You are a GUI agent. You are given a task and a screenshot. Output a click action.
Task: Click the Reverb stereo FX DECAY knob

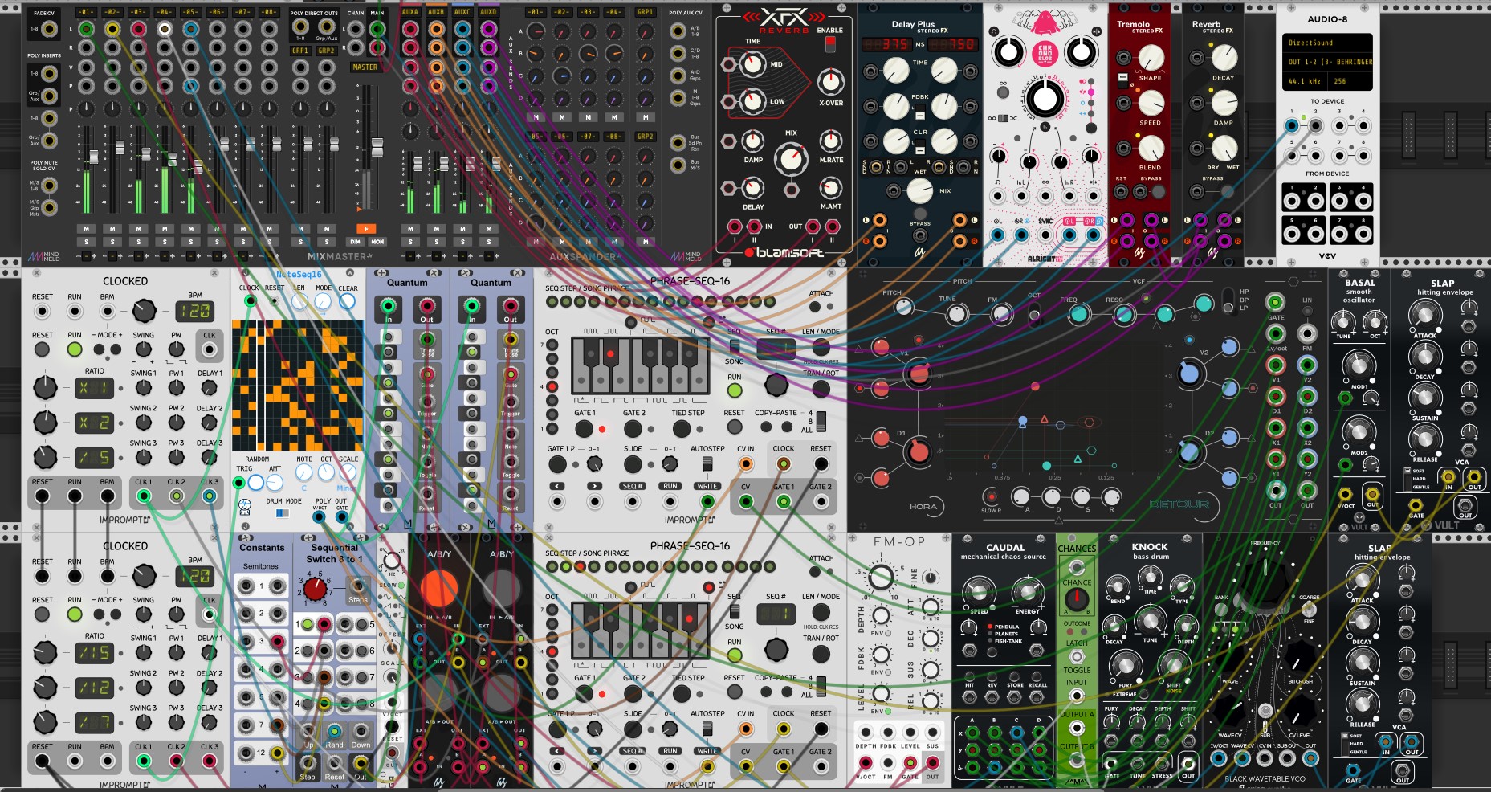click(x=1224, y=58)
